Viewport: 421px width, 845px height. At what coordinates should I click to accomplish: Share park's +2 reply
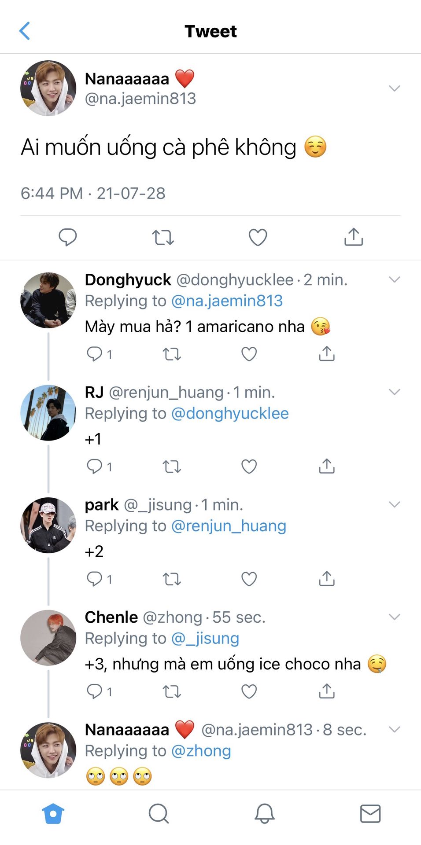(327, 579)
